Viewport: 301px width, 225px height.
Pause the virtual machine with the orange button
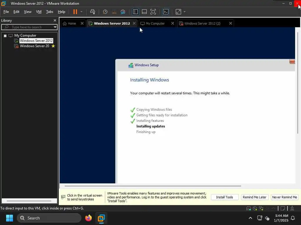75,12
